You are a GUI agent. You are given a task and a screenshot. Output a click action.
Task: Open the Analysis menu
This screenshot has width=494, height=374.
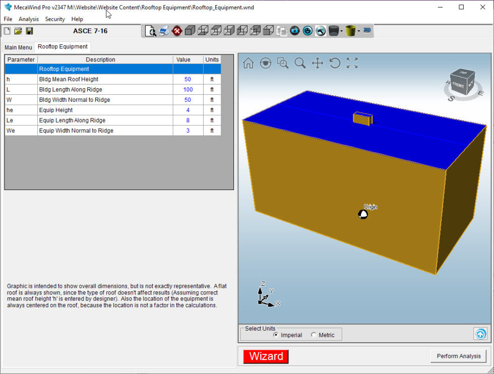[x=29, y=19]
